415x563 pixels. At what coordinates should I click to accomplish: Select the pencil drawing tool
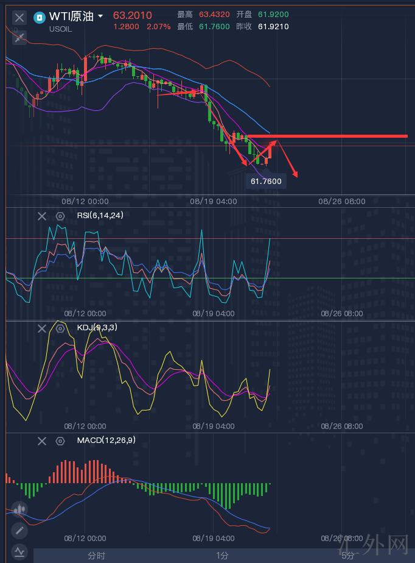pyautogui.click(x=19, y=530)
